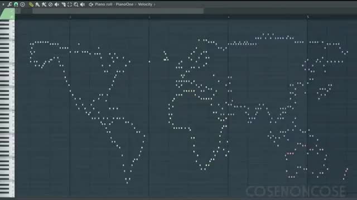
Task: Open the piano roll menu arrow
Action: pos(3,4)
